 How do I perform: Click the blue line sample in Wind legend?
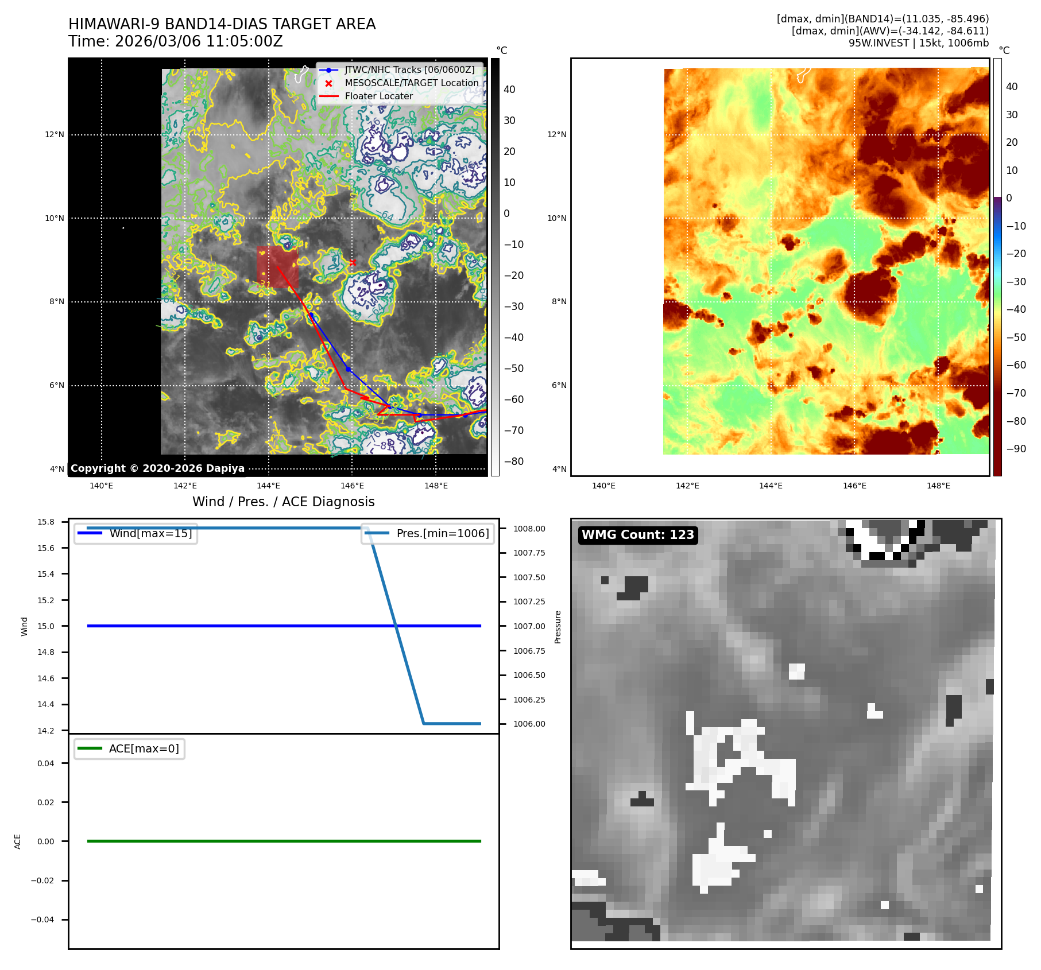[90, 533]
